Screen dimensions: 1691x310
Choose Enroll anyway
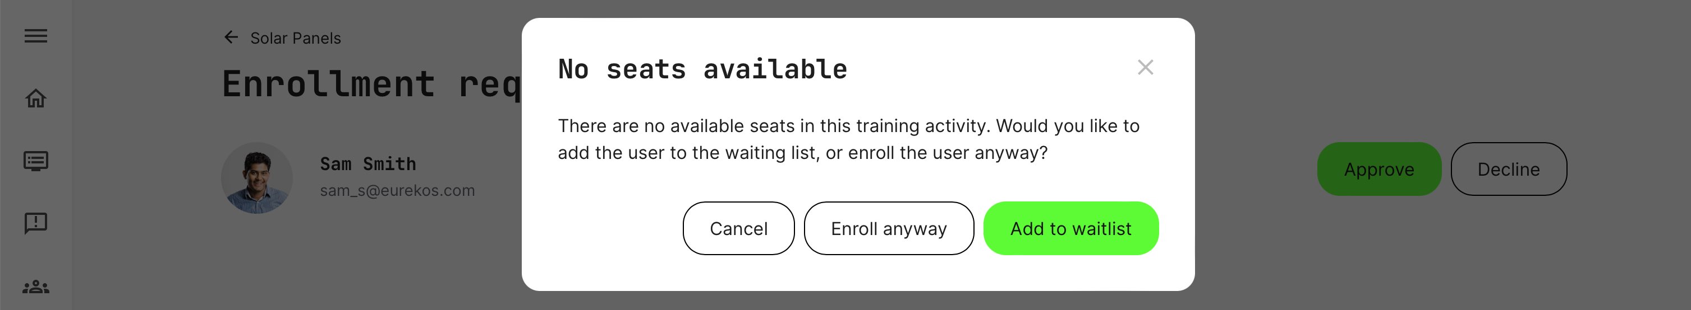tap(888, 228)
